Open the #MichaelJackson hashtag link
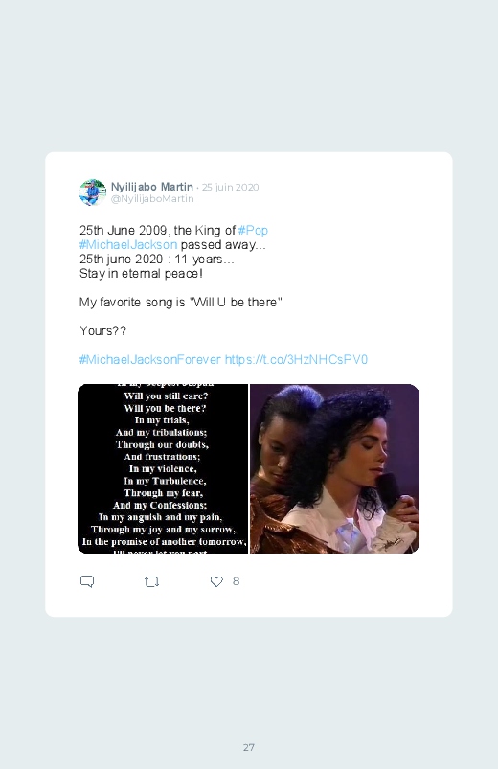Screen dimensions: 498x769 tap(128, 244)
